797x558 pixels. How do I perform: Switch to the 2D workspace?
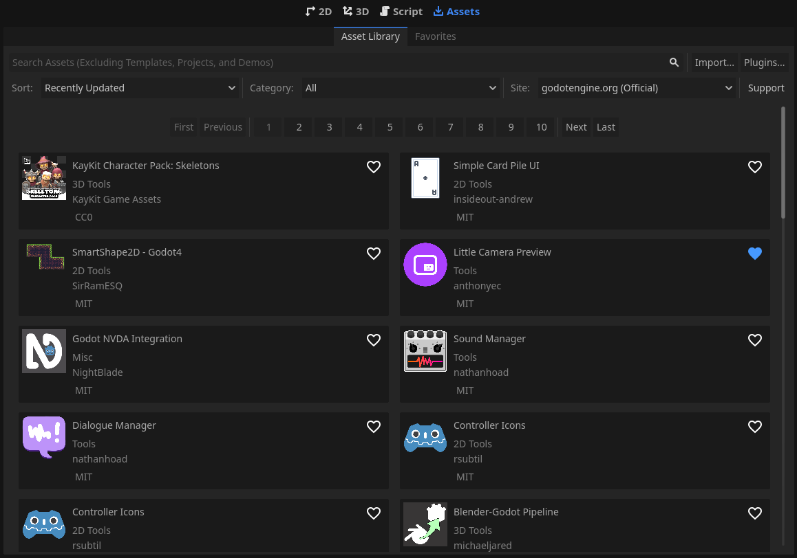318,11
